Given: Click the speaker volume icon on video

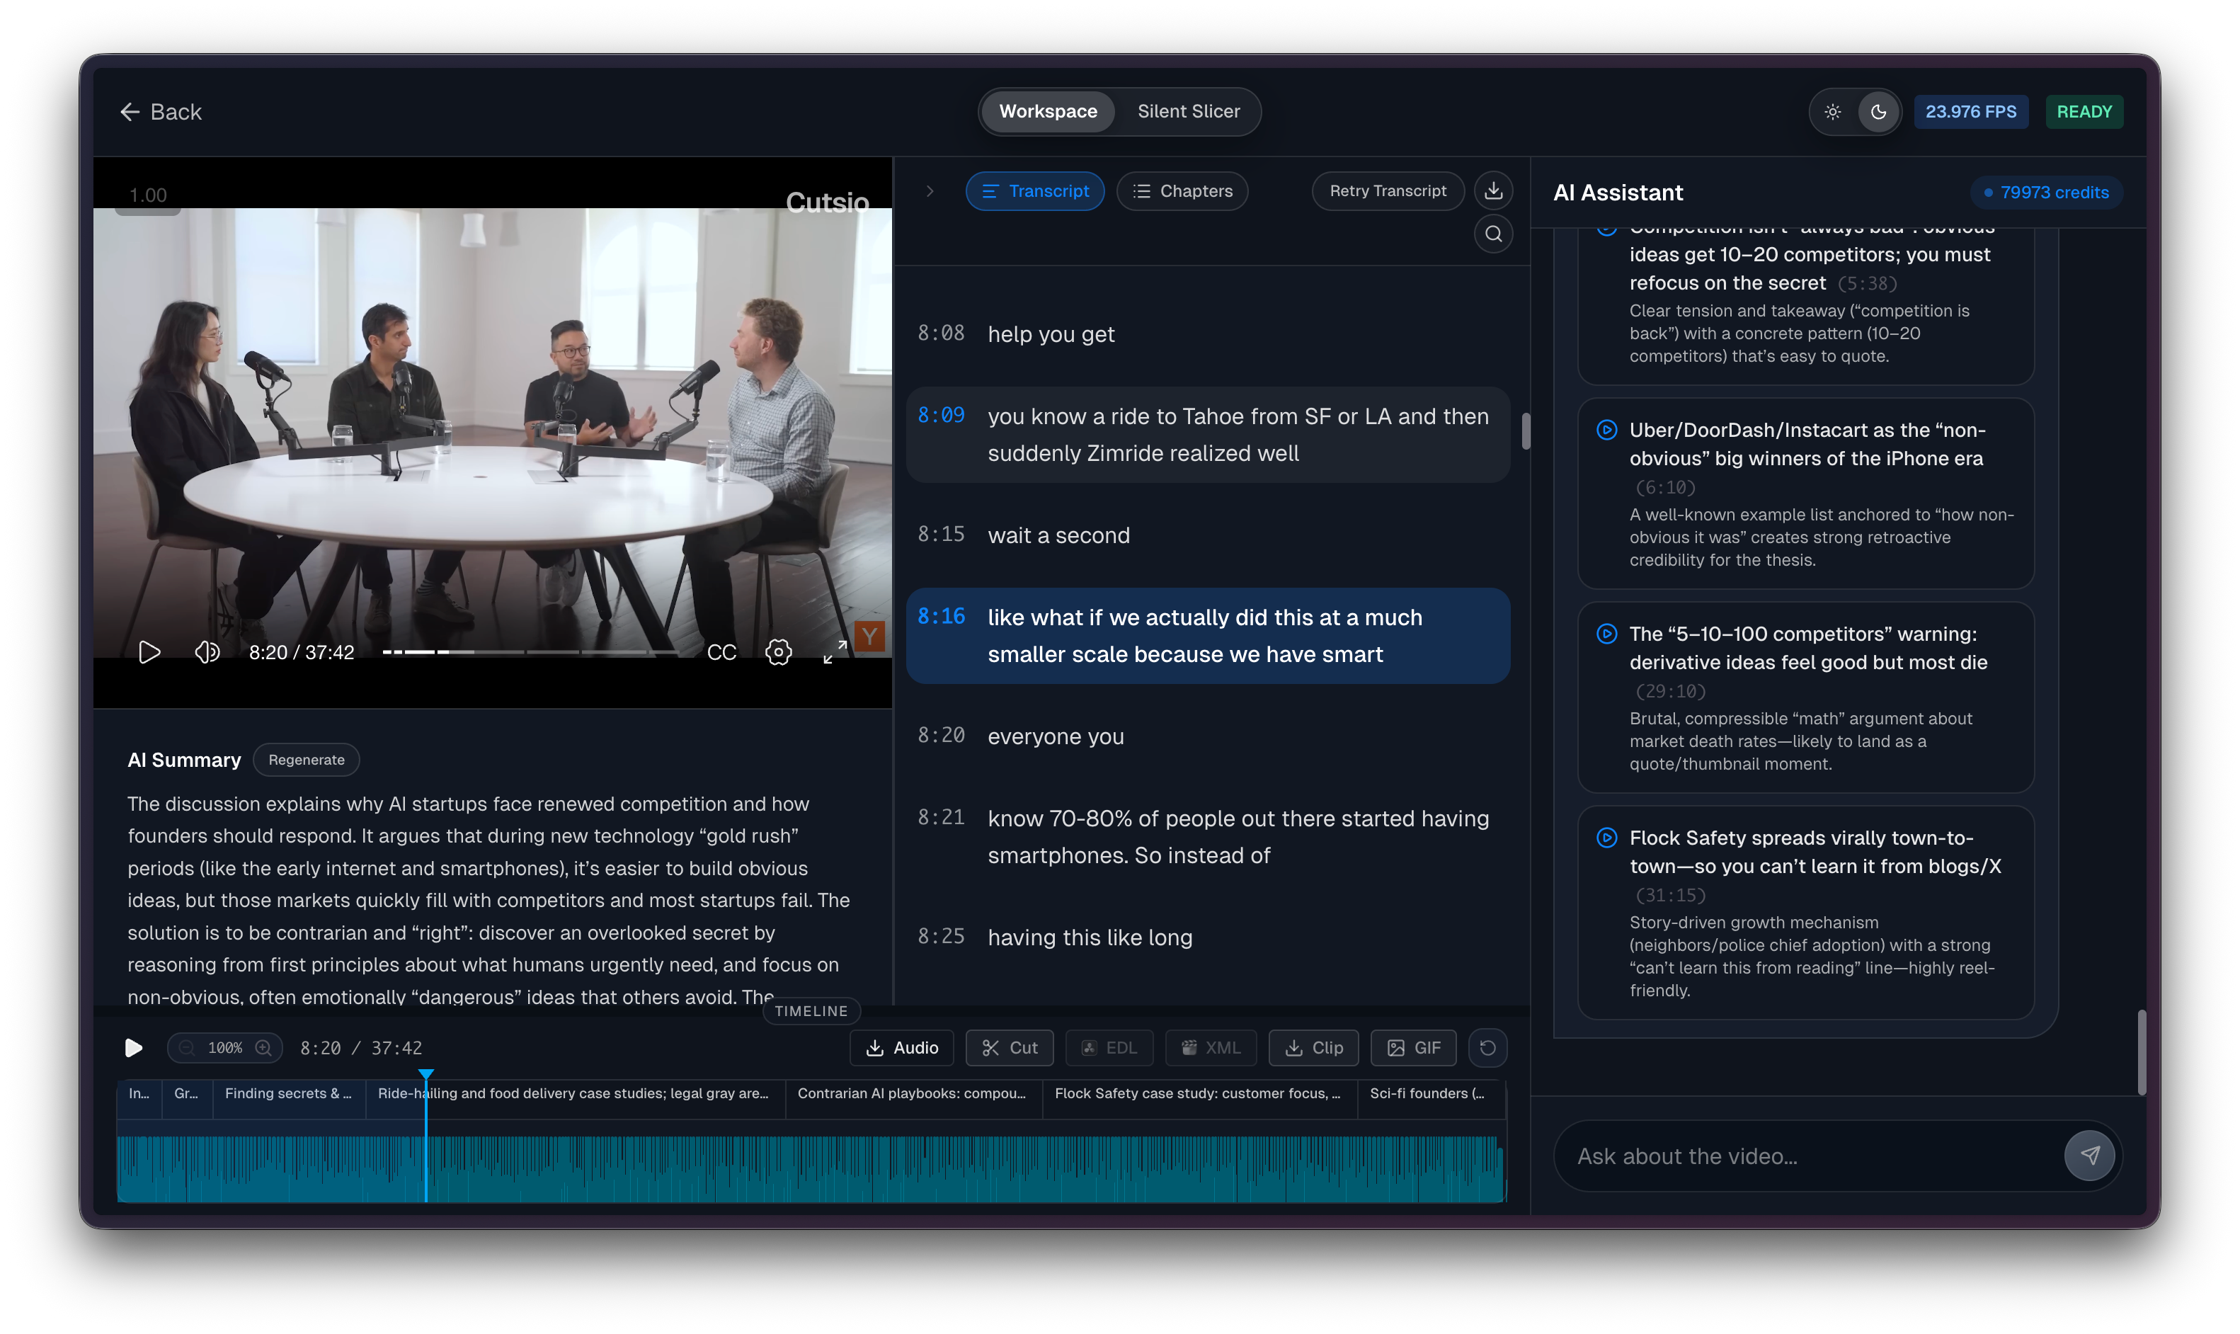Looking at the screenshot, I should click(x=207, y=651).
